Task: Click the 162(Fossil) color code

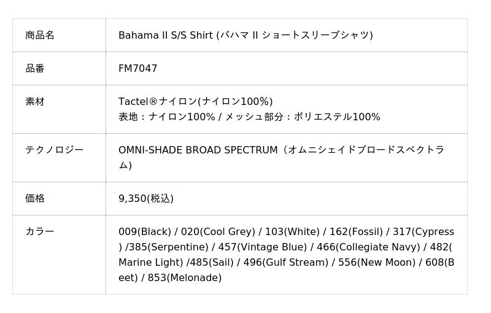Action: pos(356,232)
